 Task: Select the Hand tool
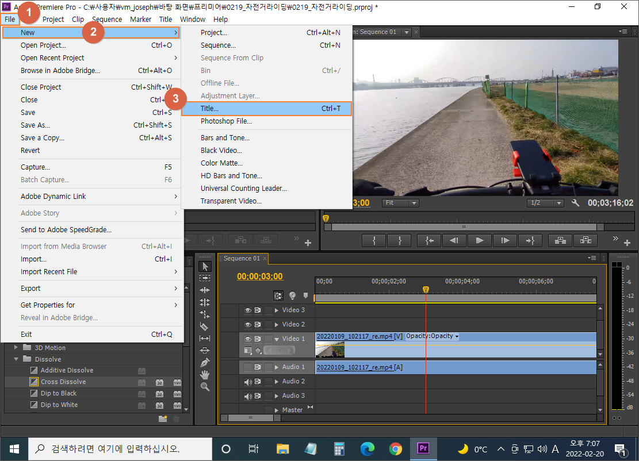tap(205, 375)
